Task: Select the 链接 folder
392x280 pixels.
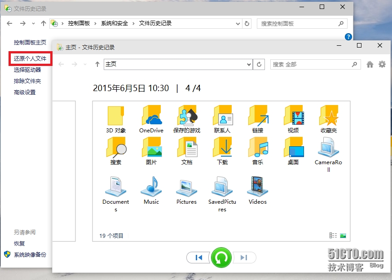Action: 258,119
